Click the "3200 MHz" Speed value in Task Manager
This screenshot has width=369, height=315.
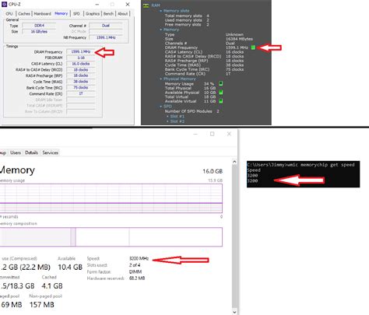139,258
